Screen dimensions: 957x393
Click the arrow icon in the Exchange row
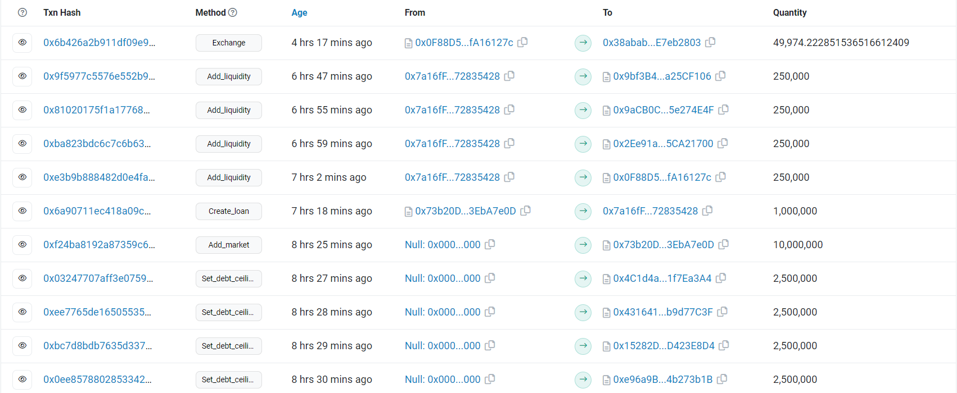click(x=583, y=43)
